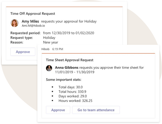
Task: Click the Hours worked: 326.25 line
Action: (75, 101)
